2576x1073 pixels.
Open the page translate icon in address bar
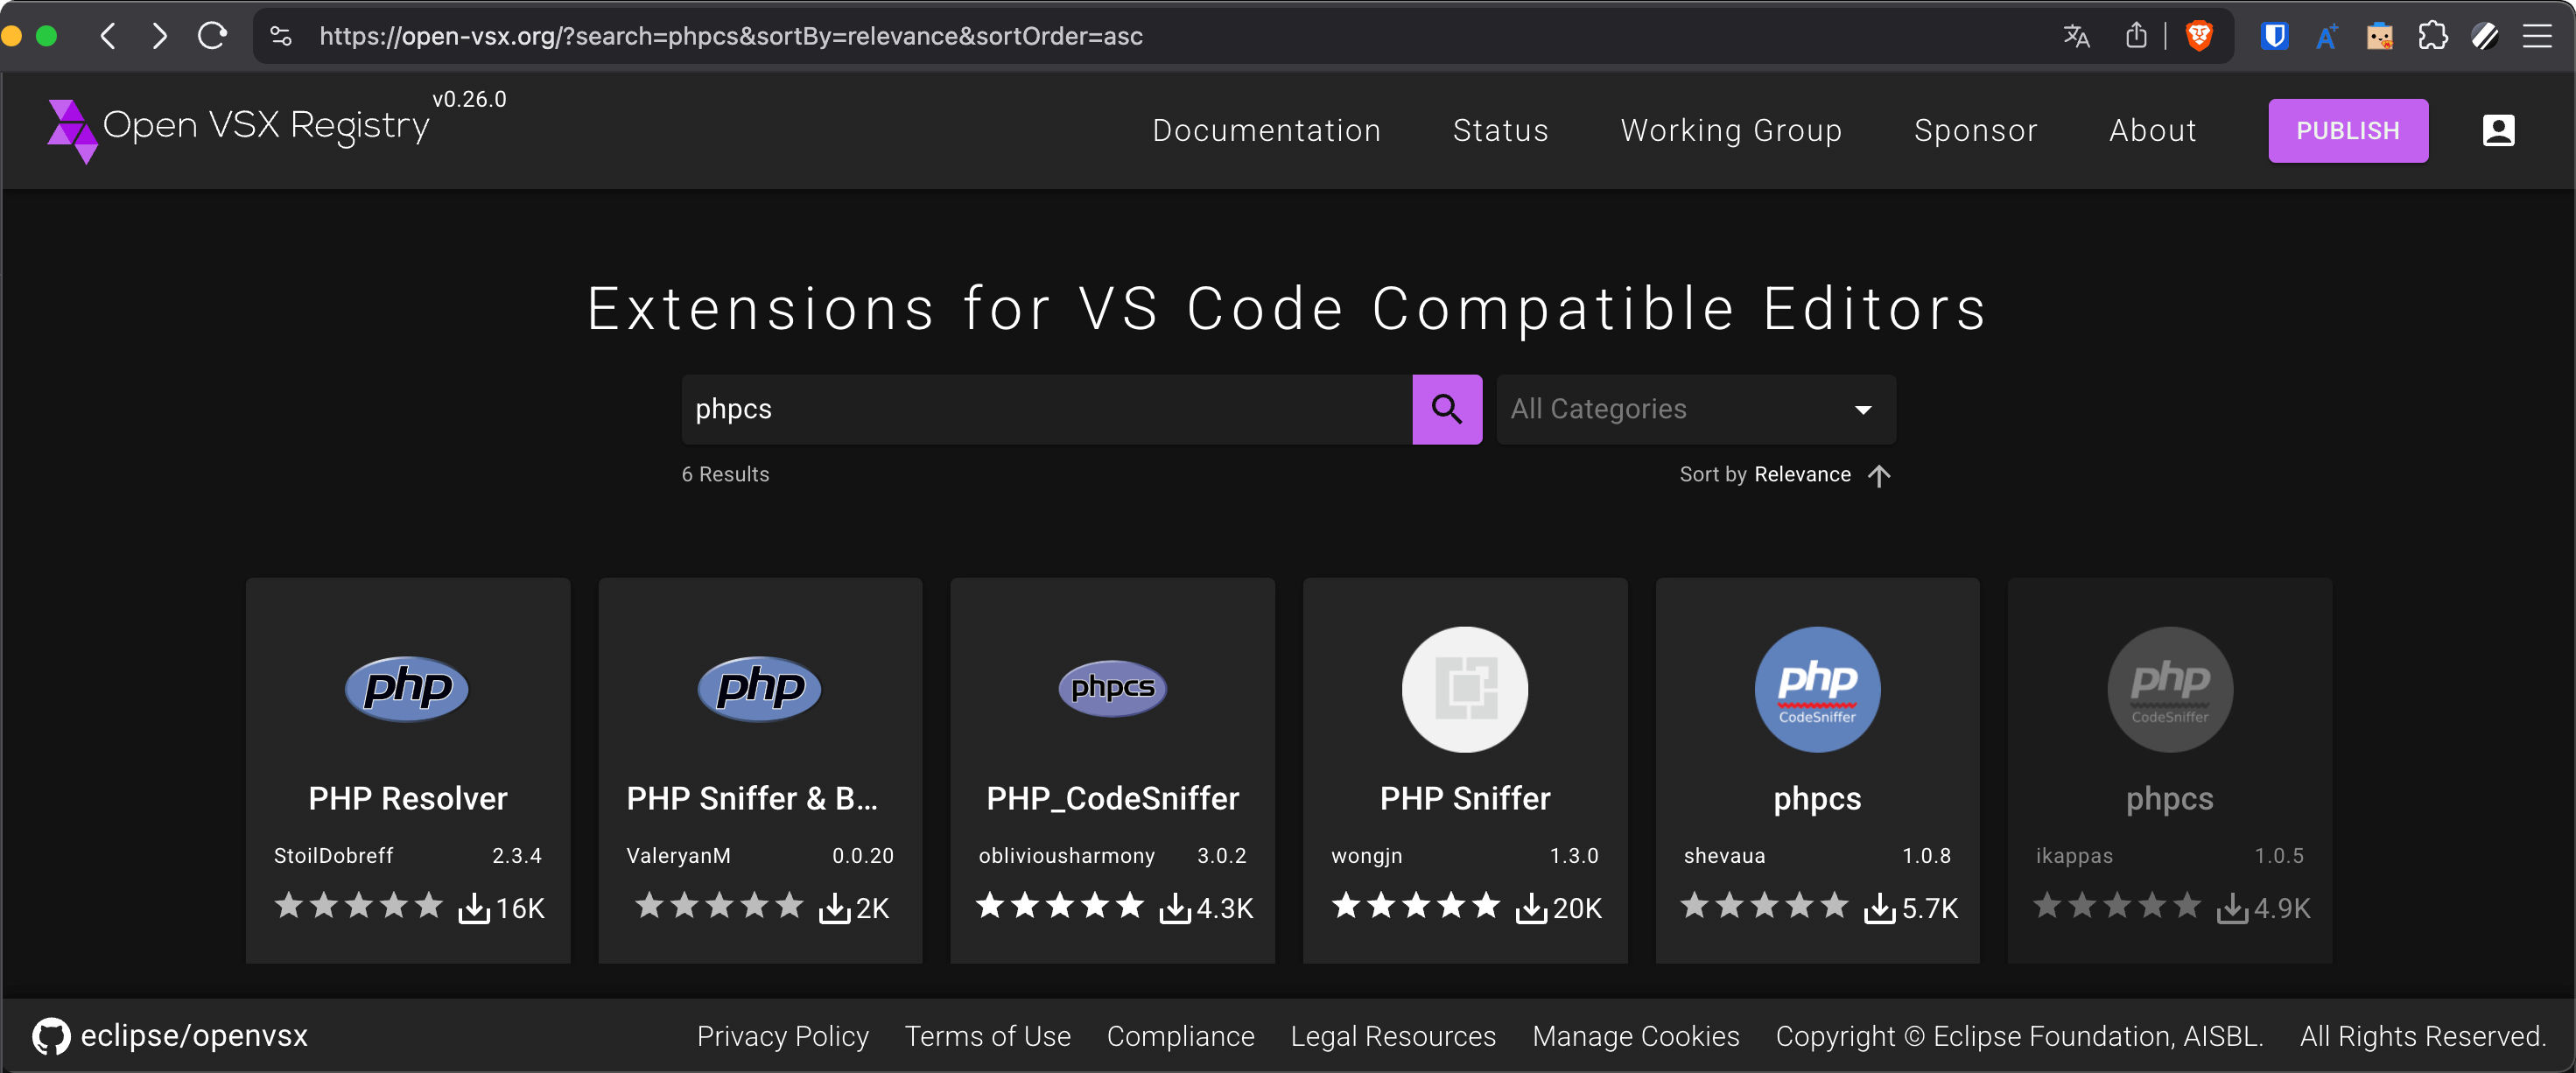2076,36
